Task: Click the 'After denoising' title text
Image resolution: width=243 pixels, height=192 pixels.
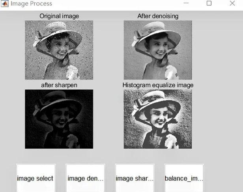Action: point(158,16)
